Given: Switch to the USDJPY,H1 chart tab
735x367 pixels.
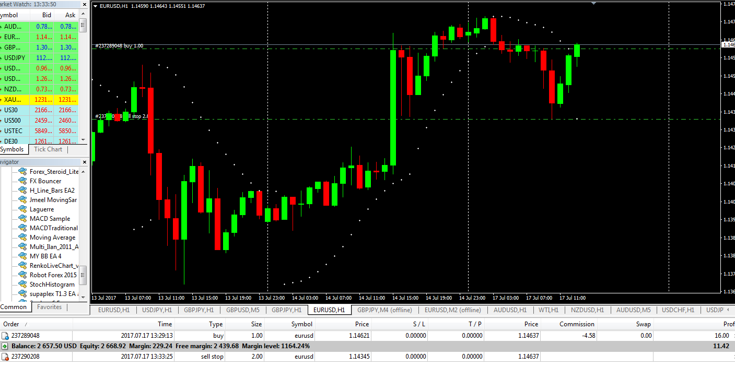Looking at the screenshot, I should click(157, 310).
